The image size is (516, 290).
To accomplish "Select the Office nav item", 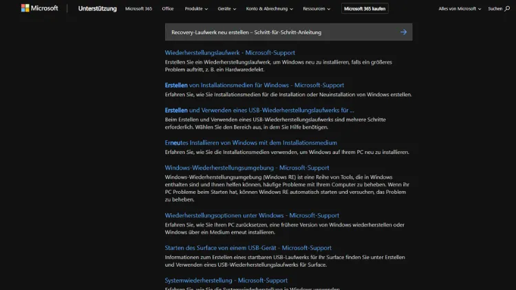I will pos(167,9).
